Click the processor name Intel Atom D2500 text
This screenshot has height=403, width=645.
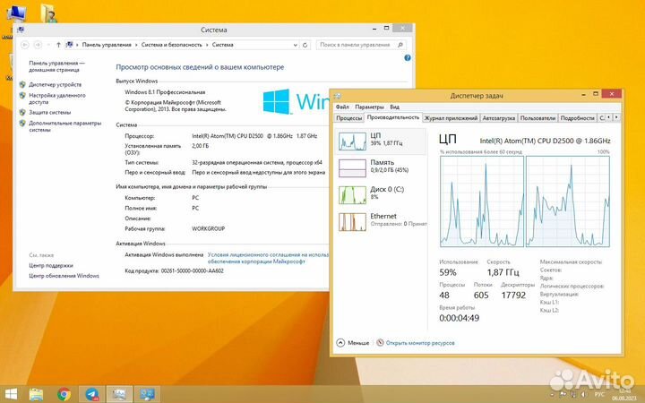click(545, 141)
